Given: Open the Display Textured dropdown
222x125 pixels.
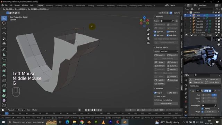Looking at the screenshot, I should [x=169, y=51].
